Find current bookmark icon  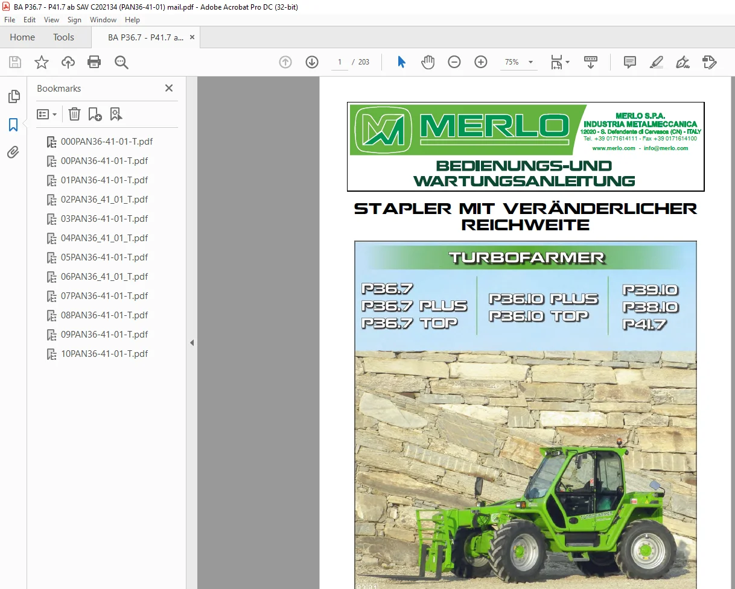[116, 114]
